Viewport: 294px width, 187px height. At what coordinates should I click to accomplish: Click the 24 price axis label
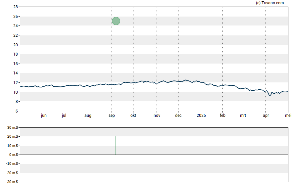point(16,26)
